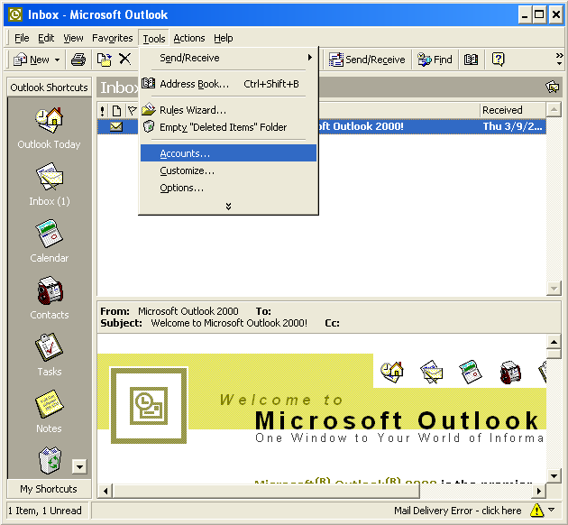568x525 pixels.
Task: Click the Delete X toolbar icon
Action: (x=125, y=59)
